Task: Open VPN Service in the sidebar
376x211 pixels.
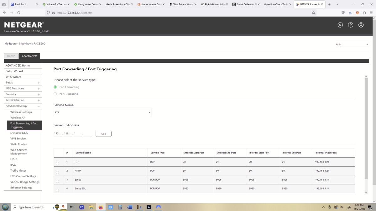Action: (18, 138)
